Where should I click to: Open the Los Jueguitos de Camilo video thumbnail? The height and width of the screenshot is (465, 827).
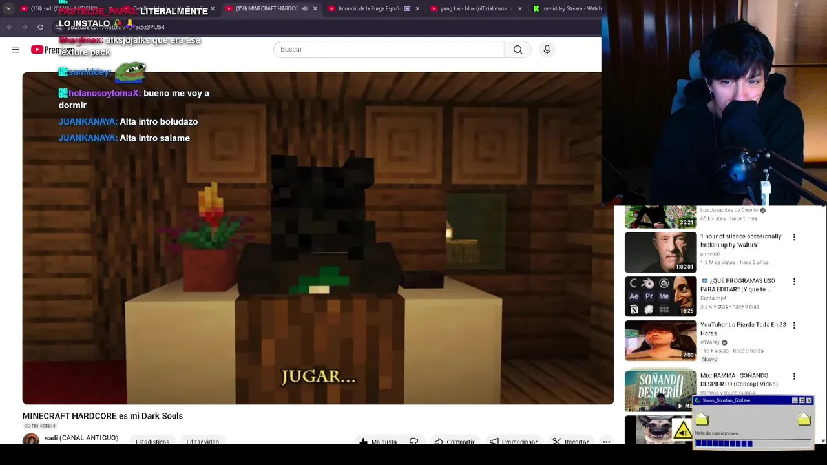point(660,217)
